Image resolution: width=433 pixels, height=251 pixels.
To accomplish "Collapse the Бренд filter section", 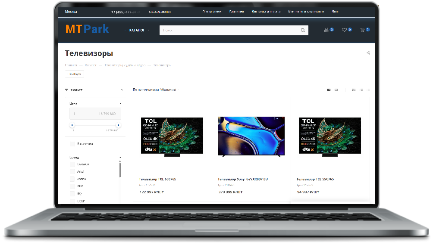I will (120, 157).
